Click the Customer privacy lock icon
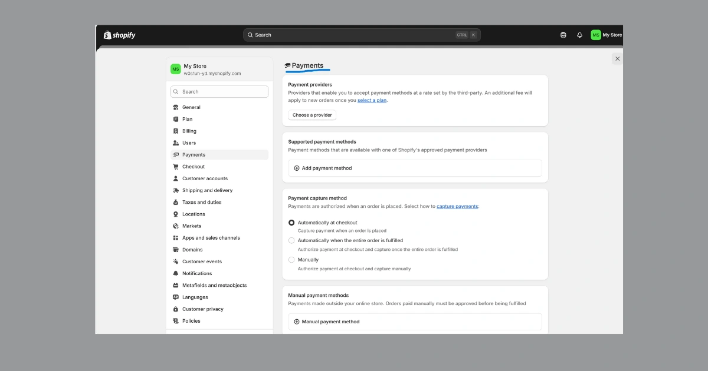 pos(176,309)
